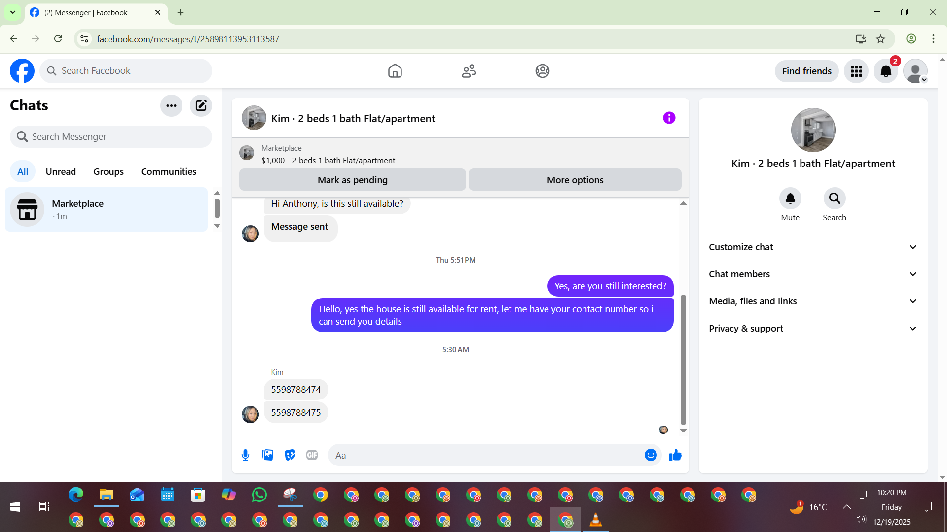Open the emoji picker in message box
Viewport: 947px width, 532px height.
coord(651,455)
